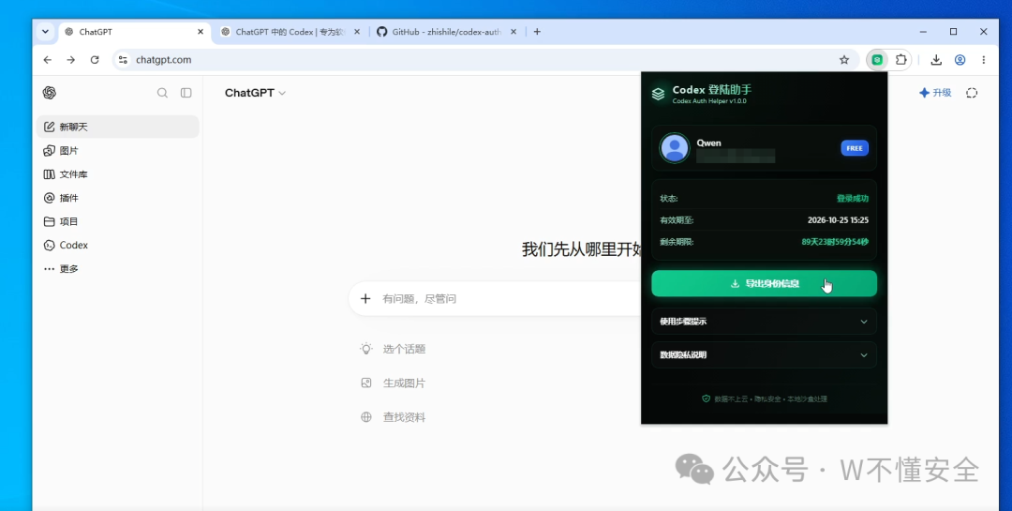Open the temporary chat dashed circle icon
This screenshot has width=1012, height=511.
(972, 93)
